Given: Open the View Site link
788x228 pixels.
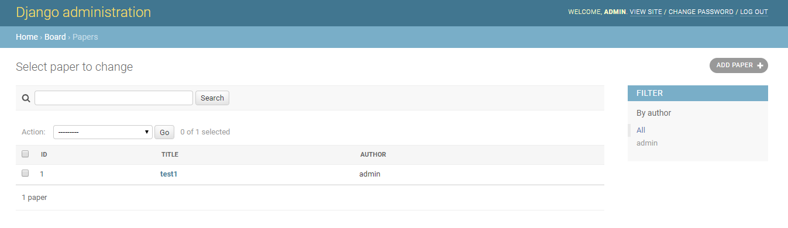Looking at the screenshot, I should [646, 12].
